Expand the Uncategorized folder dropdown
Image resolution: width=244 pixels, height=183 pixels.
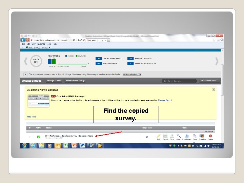(33, 81)
